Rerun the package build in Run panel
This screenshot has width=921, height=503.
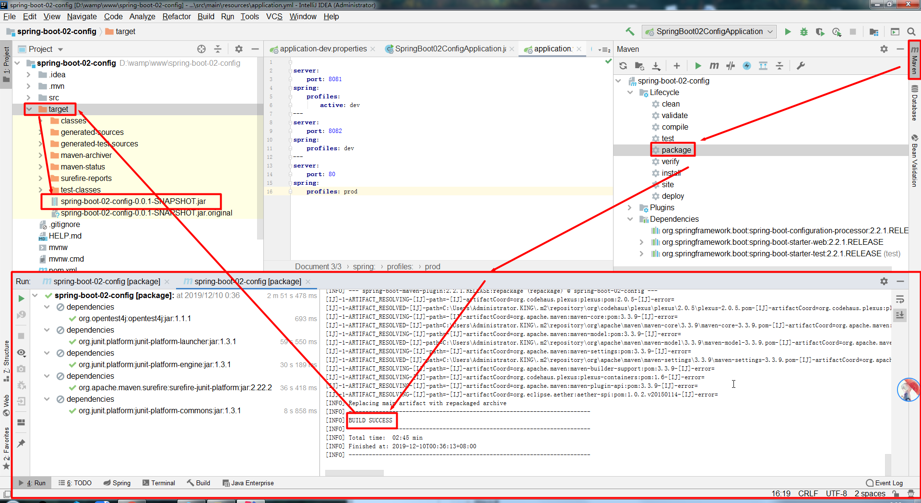[x=21, y=299]
